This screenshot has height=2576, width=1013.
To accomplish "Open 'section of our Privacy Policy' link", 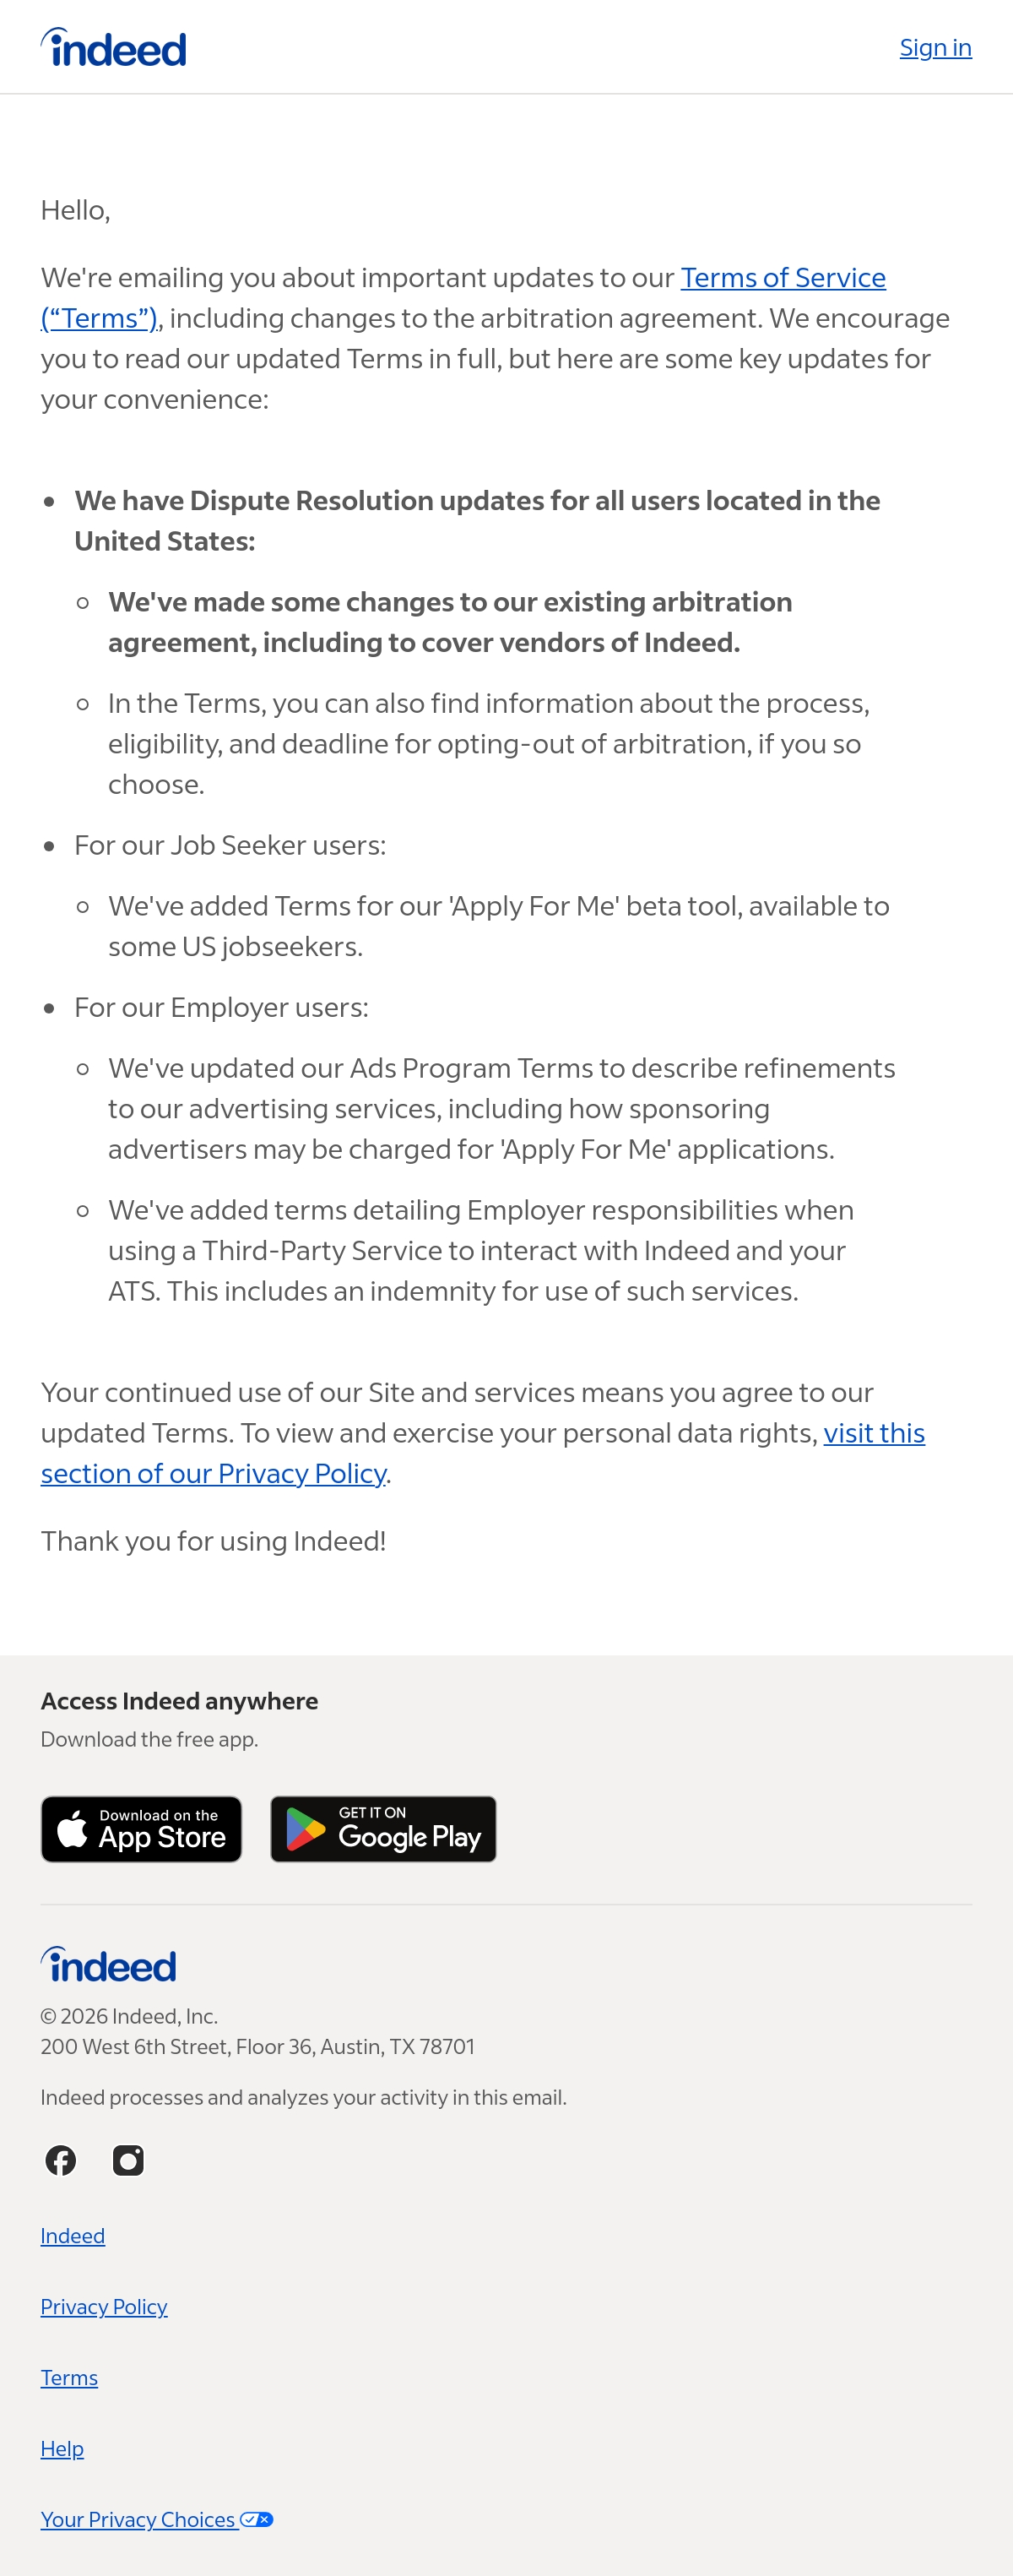I will tap(213, 1473).
